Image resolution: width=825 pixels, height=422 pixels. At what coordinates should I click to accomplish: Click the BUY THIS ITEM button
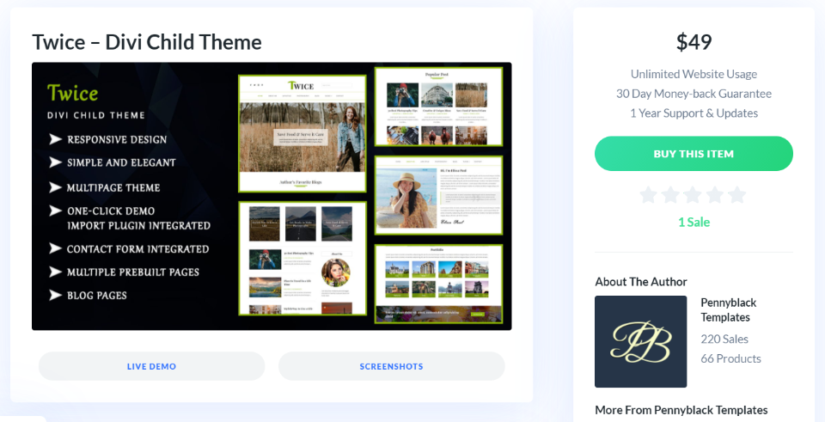point(694,154)
